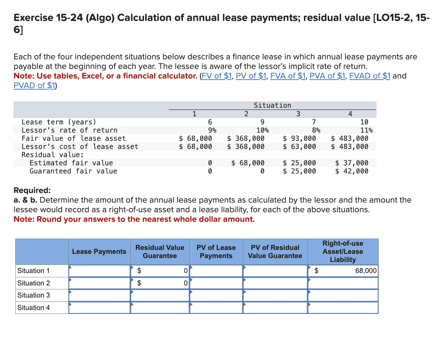Click the Right-of-use Asset cell for Situation 2
Screen dimensions: 437x342
pos(343,283)
